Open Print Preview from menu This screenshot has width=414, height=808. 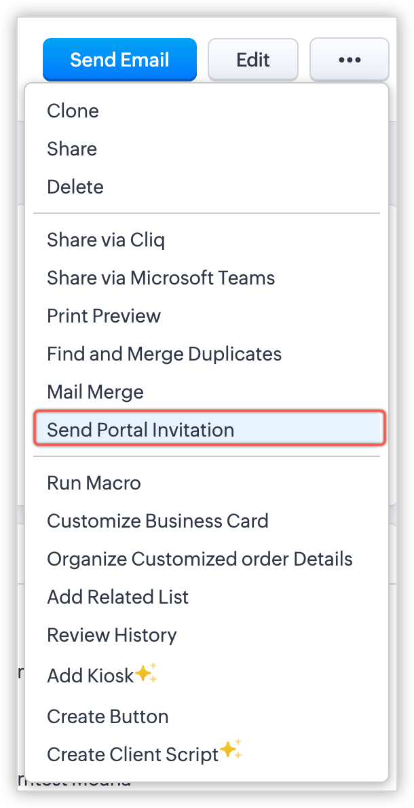[x=104, y=316]
